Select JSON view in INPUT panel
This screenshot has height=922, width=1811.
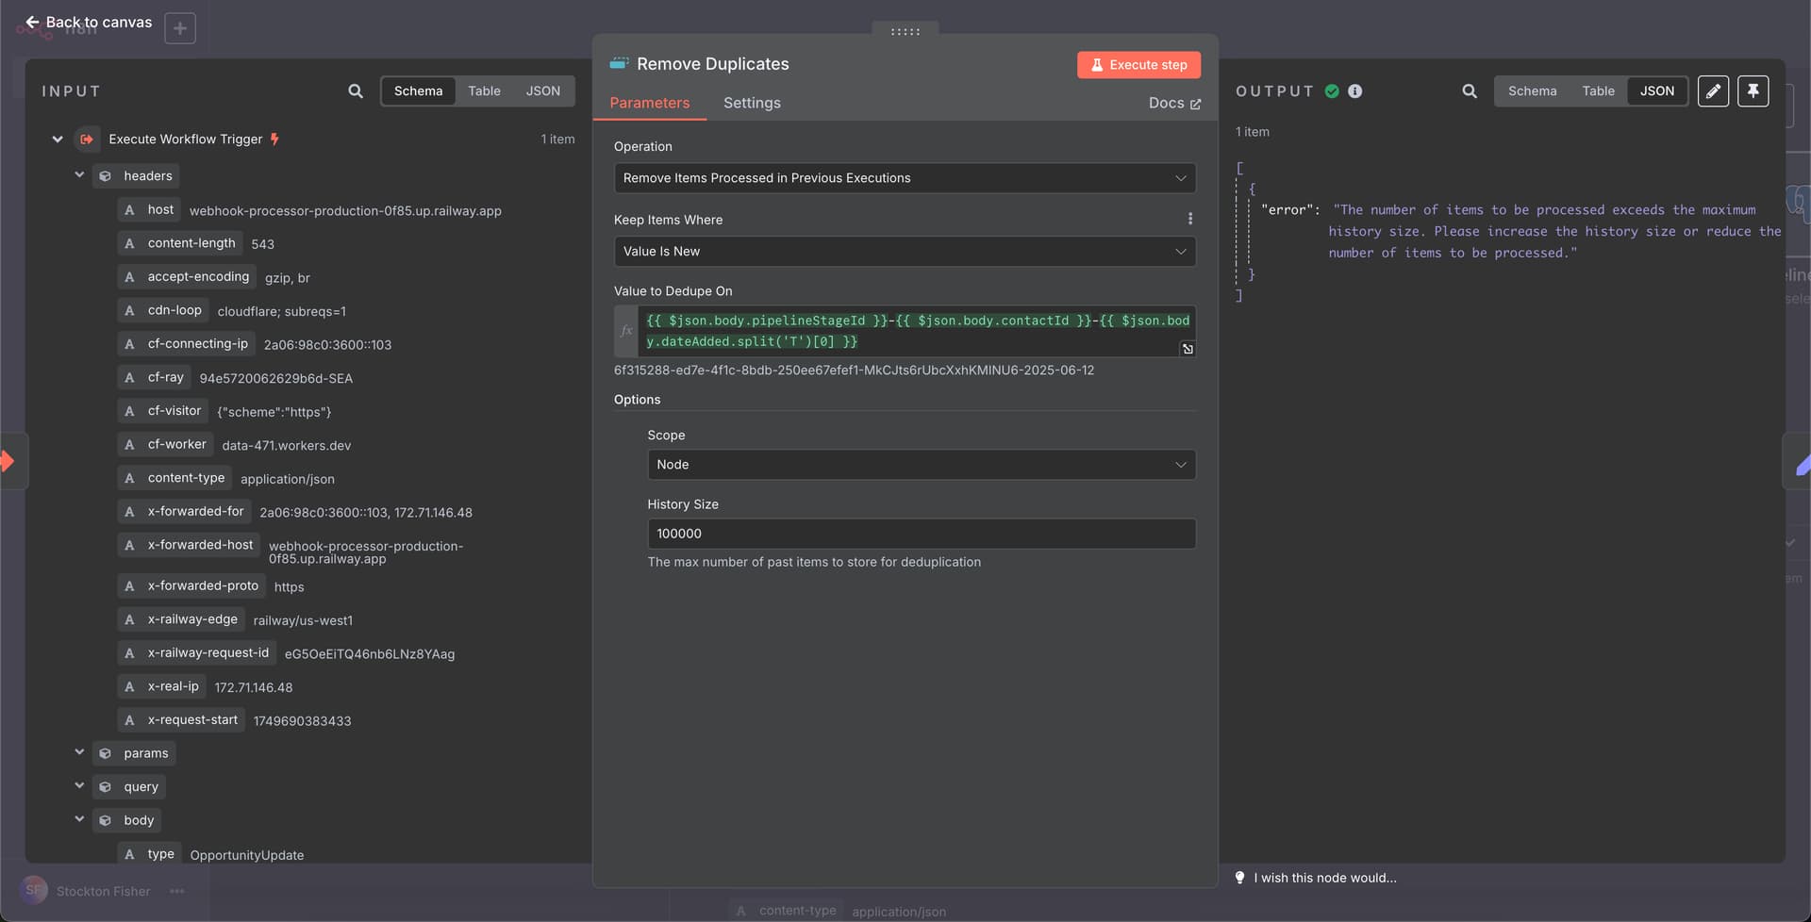(542, 91)
